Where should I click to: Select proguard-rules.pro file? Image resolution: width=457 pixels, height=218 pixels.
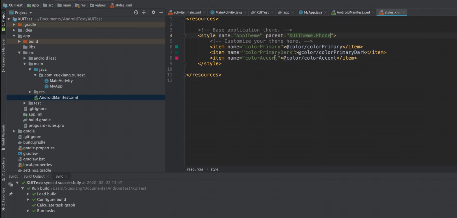coord(46,126)
